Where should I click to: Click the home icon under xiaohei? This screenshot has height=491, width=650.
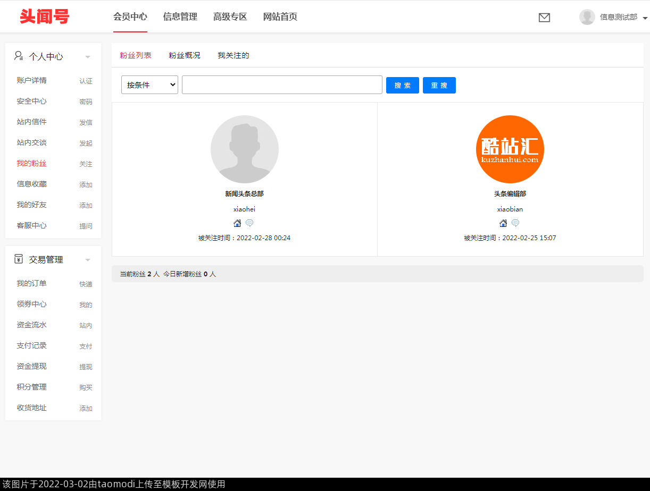pos(237,223)
